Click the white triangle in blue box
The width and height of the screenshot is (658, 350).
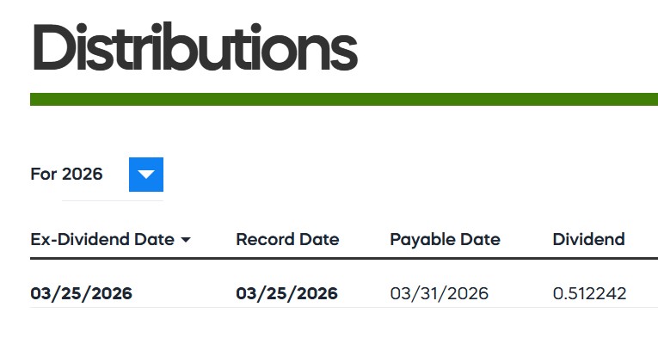146,175
